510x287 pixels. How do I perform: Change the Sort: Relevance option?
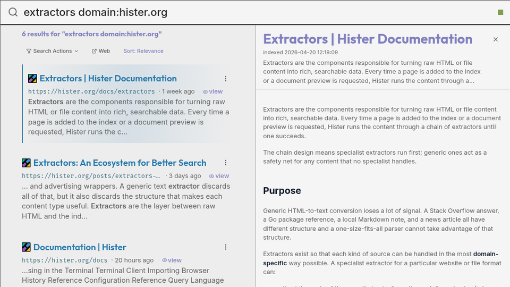pos(143,51)
